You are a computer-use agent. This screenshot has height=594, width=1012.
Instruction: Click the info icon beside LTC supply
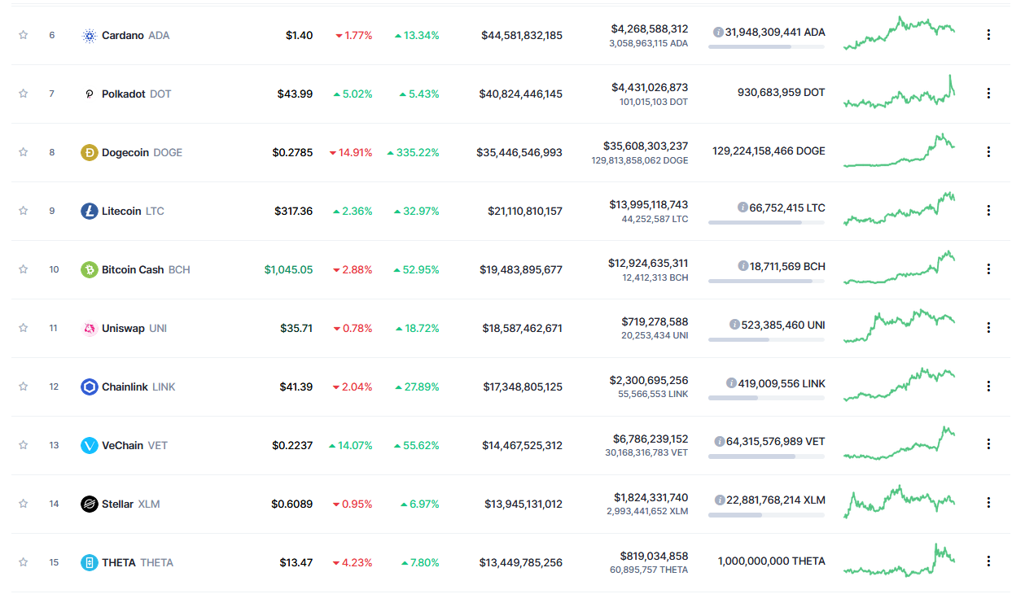(x=743, y=207)
